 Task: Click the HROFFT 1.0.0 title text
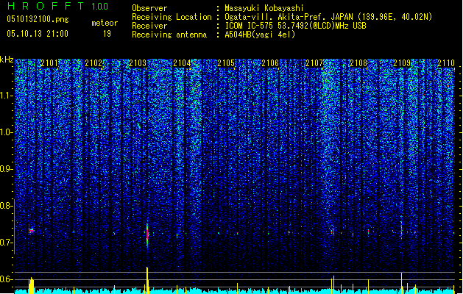(57, 6)
